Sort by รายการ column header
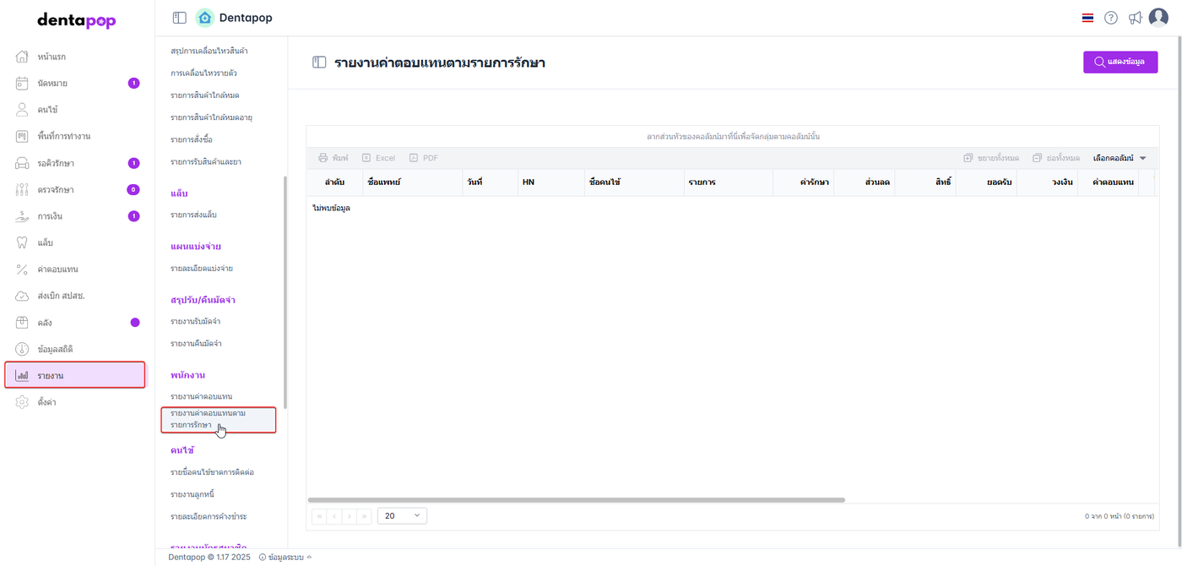The width and height of the screenshot is (1182, 566). click(728, 182)
